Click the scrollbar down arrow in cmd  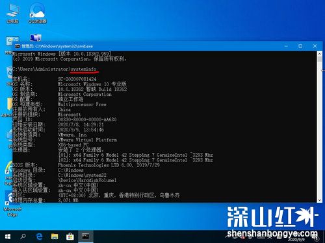(x=319, y=200)
